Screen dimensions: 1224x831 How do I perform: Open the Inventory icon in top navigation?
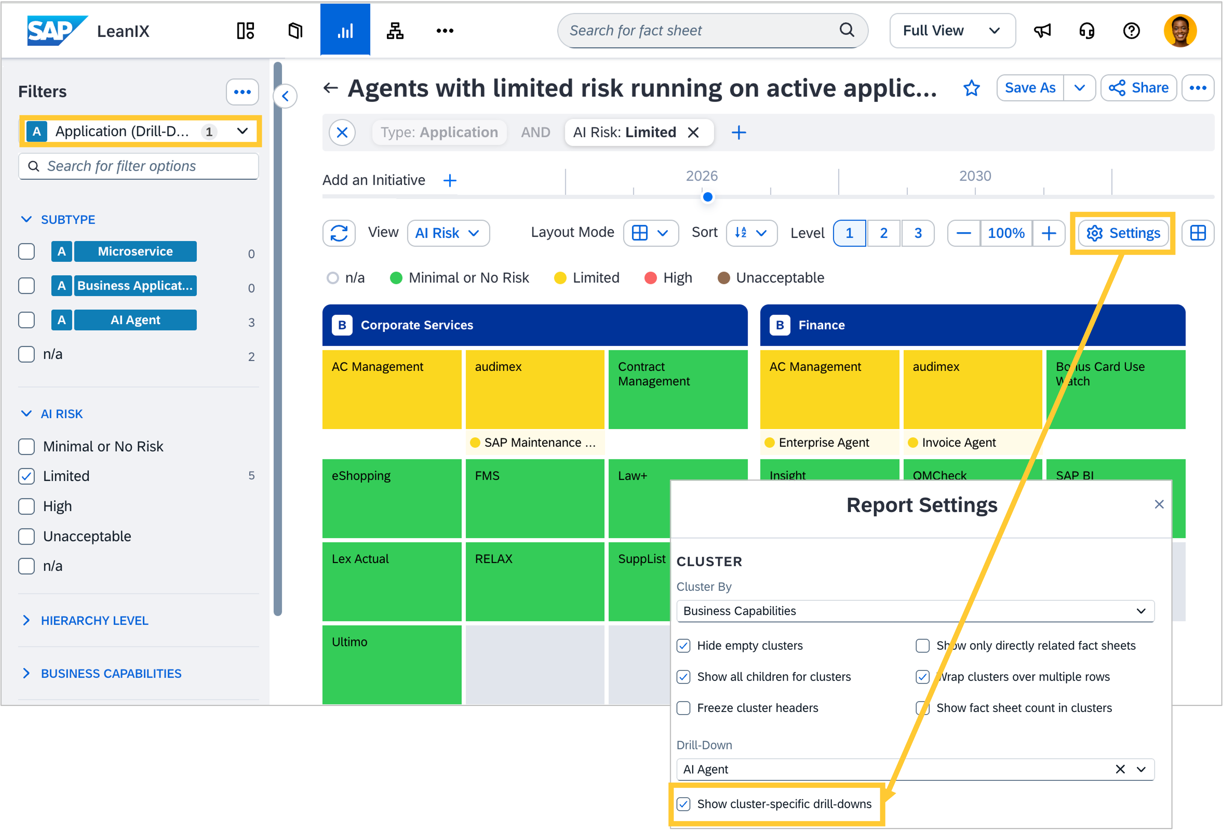295,31
